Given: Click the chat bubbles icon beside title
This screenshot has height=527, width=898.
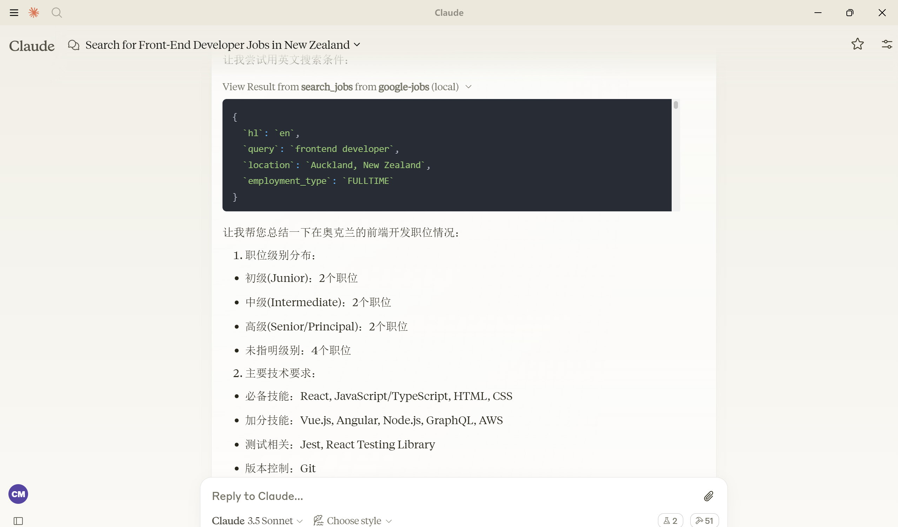Looking at the screenshot, I should pyautogui.click(x=74, y=45).
